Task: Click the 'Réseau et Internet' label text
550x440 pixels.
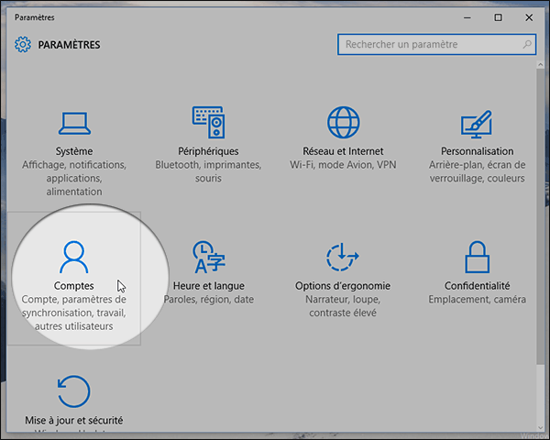Action: (343, 151)
